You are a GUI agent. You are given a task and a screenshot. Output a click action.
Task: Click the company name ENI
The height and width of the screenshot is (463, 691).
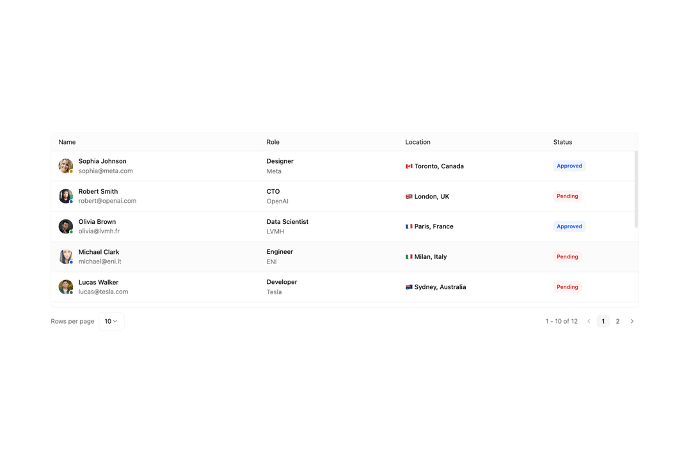pos(271,262)
